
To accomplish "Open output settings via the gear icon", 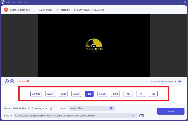I will pyautogui.click(x=111, y=108).
